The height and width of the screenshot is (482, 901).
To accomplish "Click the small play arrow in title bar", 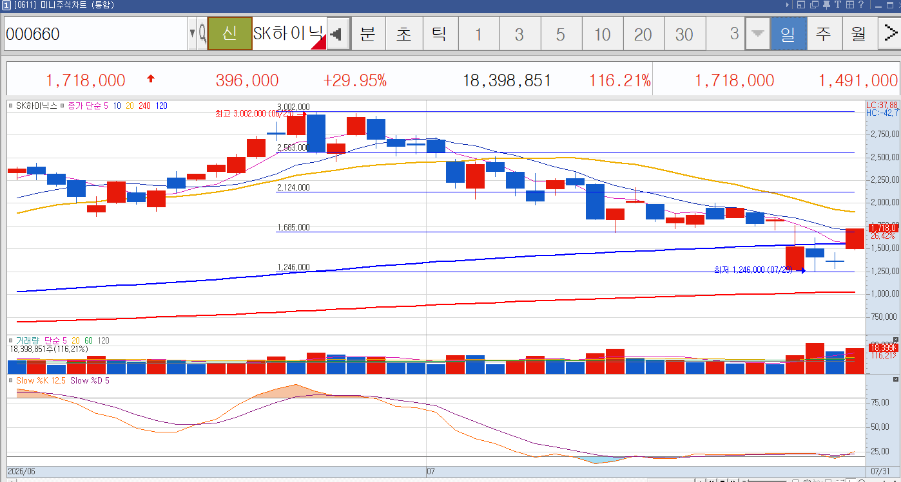I will coord(788,5).
